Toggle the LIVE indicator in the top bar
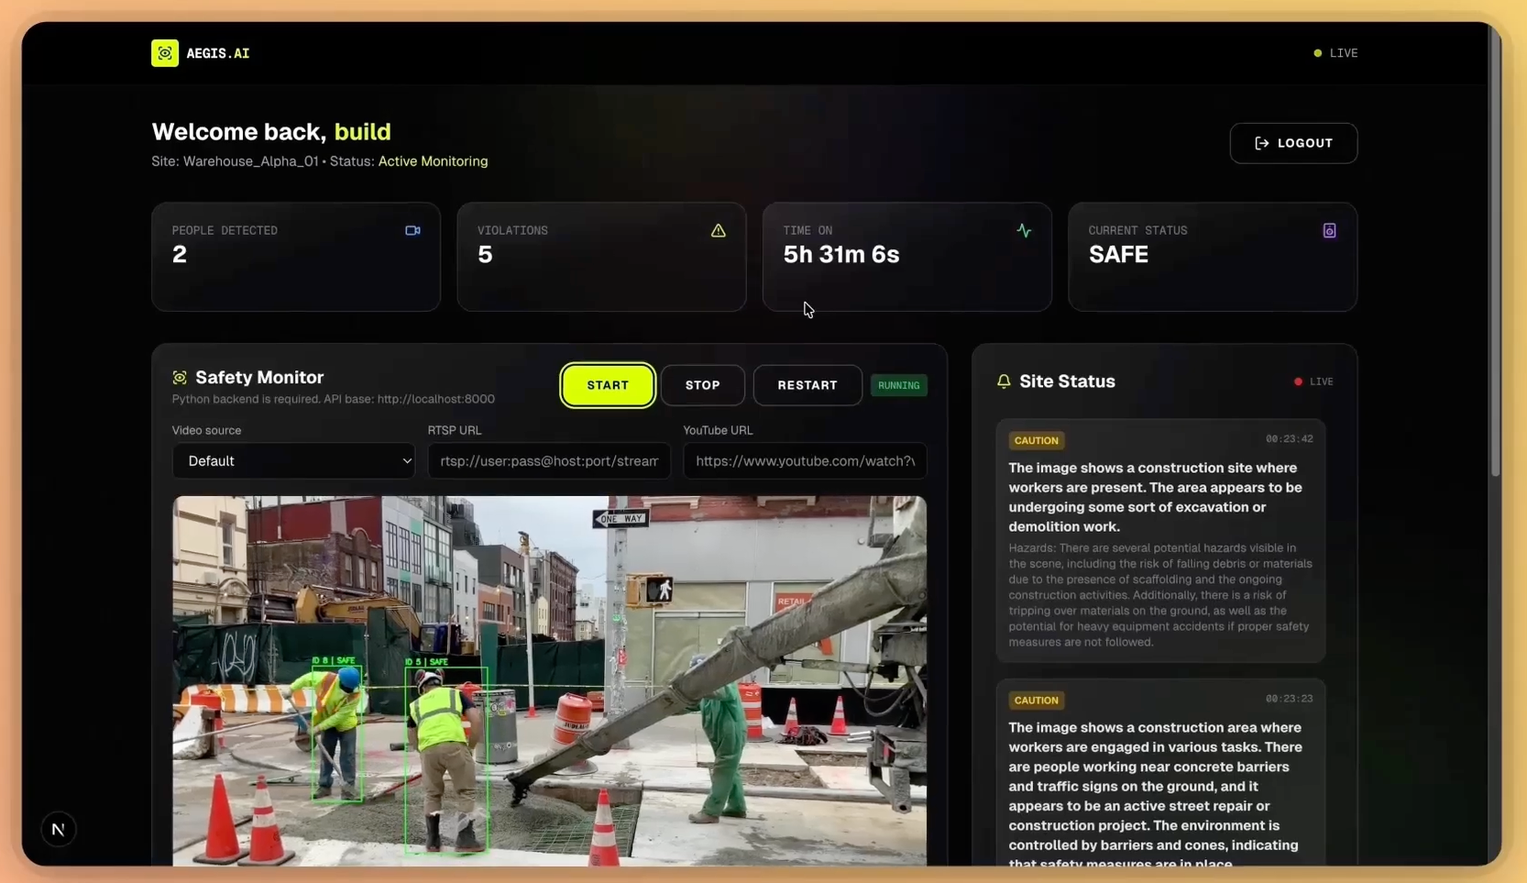The width and height of the screenshot is (1527, 883). pyautogui.click(x=1336, y=52)
